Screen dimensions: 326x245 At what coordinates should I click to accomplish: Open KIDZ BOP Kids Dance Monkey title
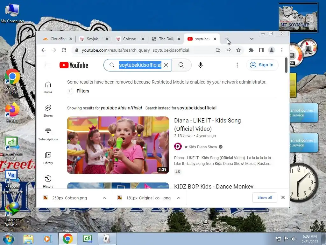pyautogui.click(x=214, y=186)
